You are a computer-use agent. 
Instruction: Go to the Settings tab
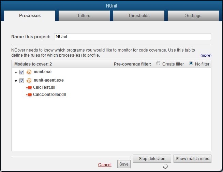(193, 16)
